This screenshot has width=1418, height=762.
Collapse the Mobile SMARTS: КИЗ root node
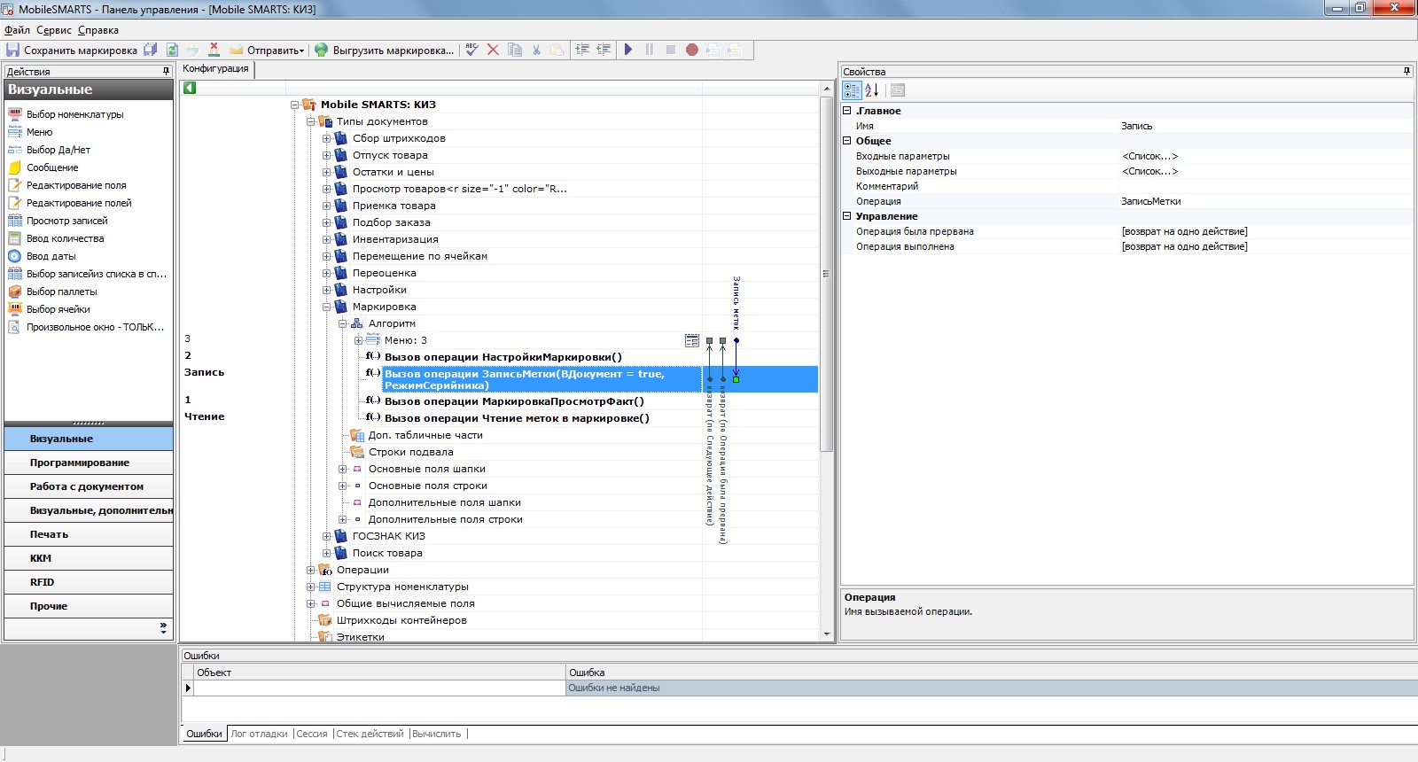(x=295, y=105)
